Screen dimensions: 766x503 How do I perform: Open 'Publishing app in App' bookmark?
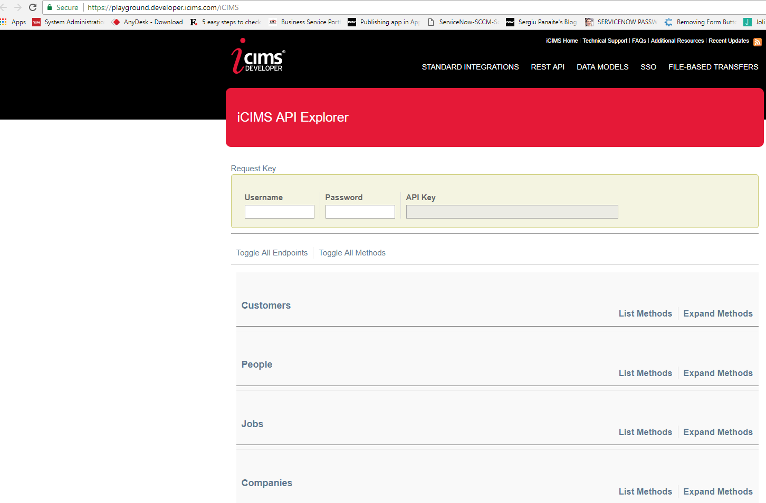[384, 22]
